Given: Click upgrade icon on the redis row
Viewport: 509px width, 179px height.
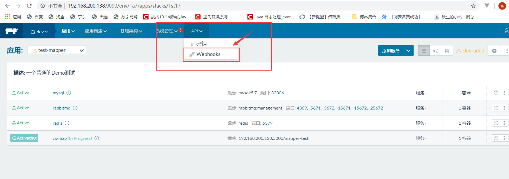Looking at the screenshot, I should (x=496, y=123).
